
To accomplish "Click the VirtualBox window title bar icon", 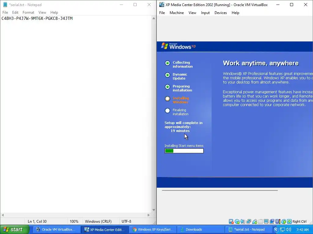I will tap(161, 5).
